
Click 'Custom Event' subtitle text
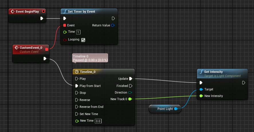29,52
